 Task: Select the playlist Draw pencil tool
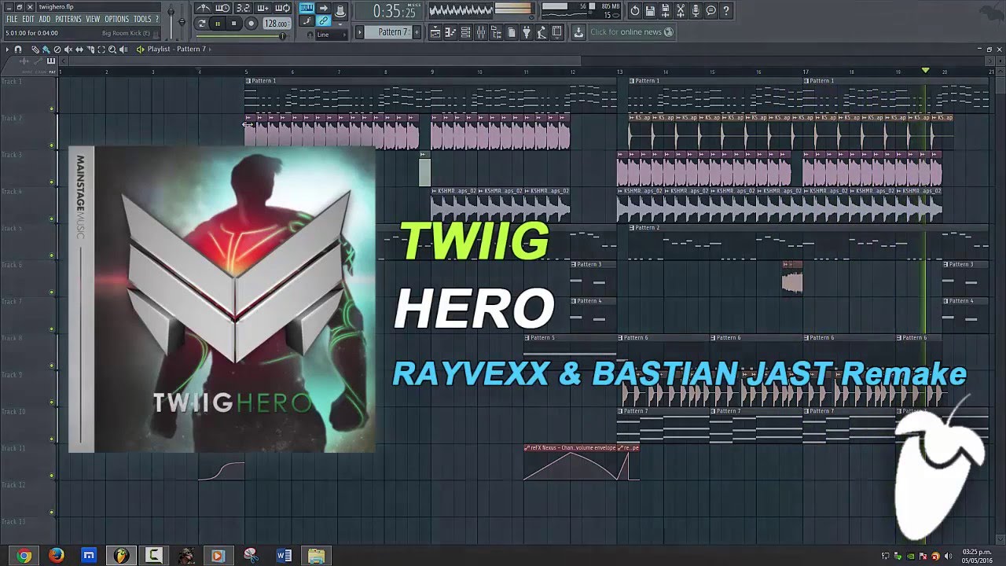[x=36, y=50]
